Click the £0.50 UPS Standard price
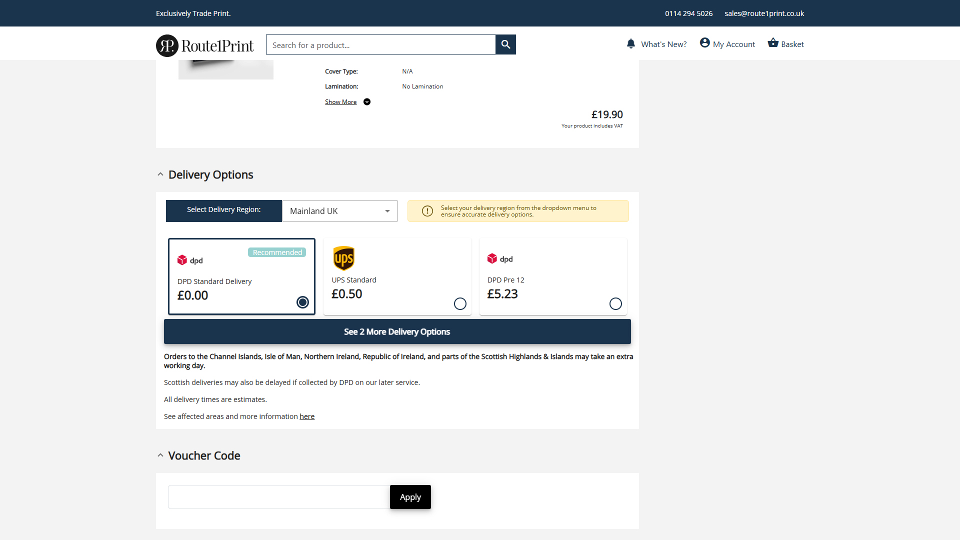Screen dimensions: 960x540 (347, 294)
